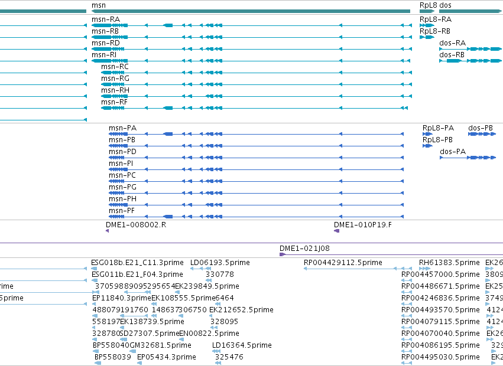
Task: Open EST LD06193.5prime
Action: (220, 263)
